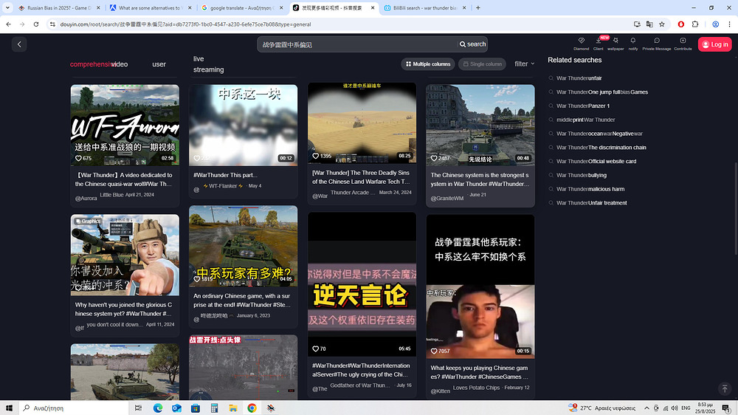This screenshot has height=415, width=738.
Task: Click the browser back button
Action: (8, 24)
